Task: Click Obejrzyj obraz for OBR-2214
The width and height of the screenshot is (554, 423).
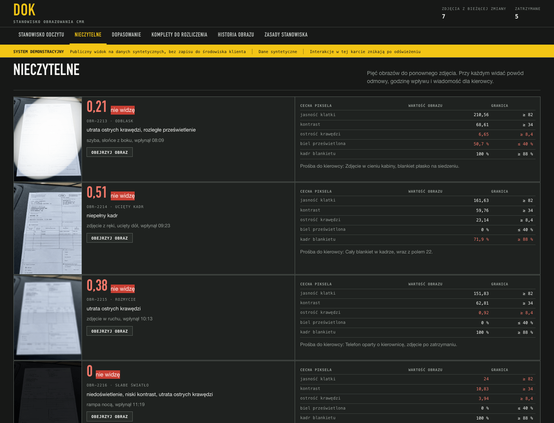Action: (x=110, y=238)
